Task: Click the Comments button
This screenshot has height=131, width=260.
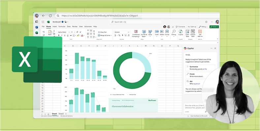Action: point(180,27)
